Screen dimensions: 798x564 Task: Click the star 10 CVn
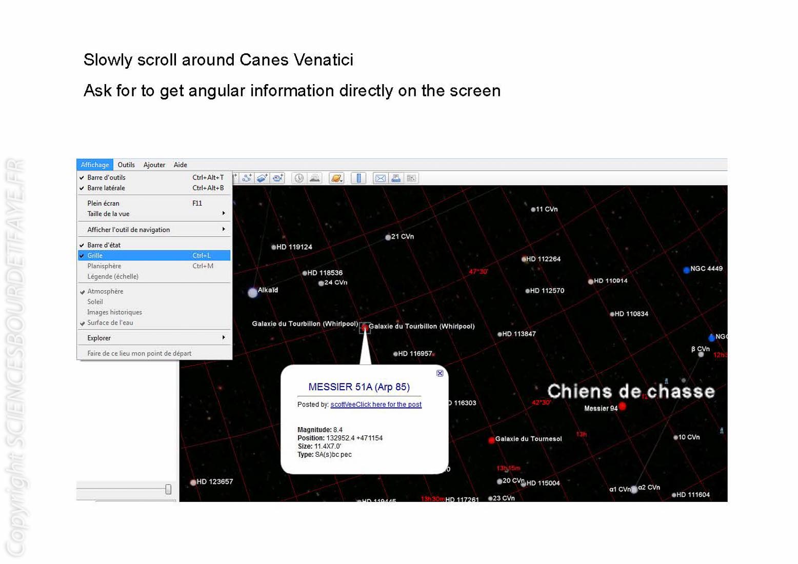click(676, 438)
